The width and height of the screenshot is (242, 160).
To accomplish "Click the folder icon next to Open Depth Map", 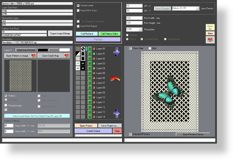I will tap(66, 56).
